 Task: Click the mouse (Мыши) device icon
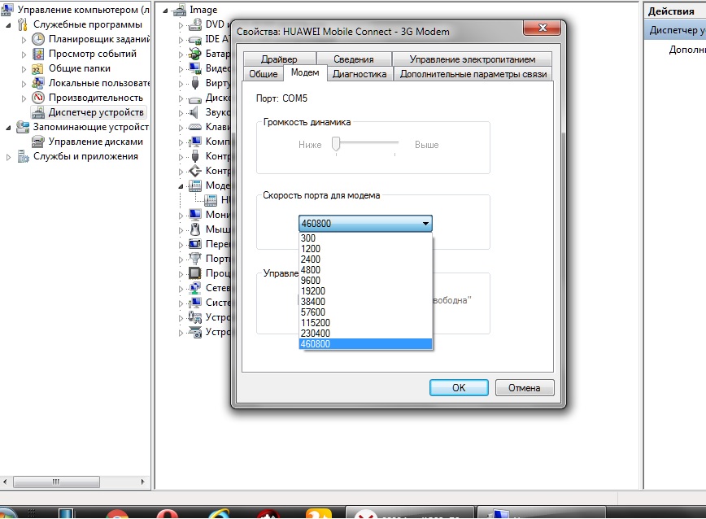[x=195, y=229]
